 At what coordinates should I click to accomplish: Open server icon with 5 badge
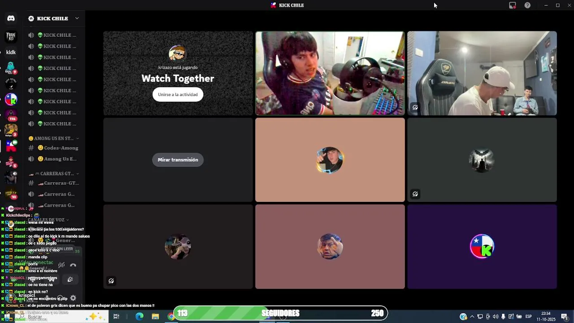pyautogui.click(x=11, y=162)
